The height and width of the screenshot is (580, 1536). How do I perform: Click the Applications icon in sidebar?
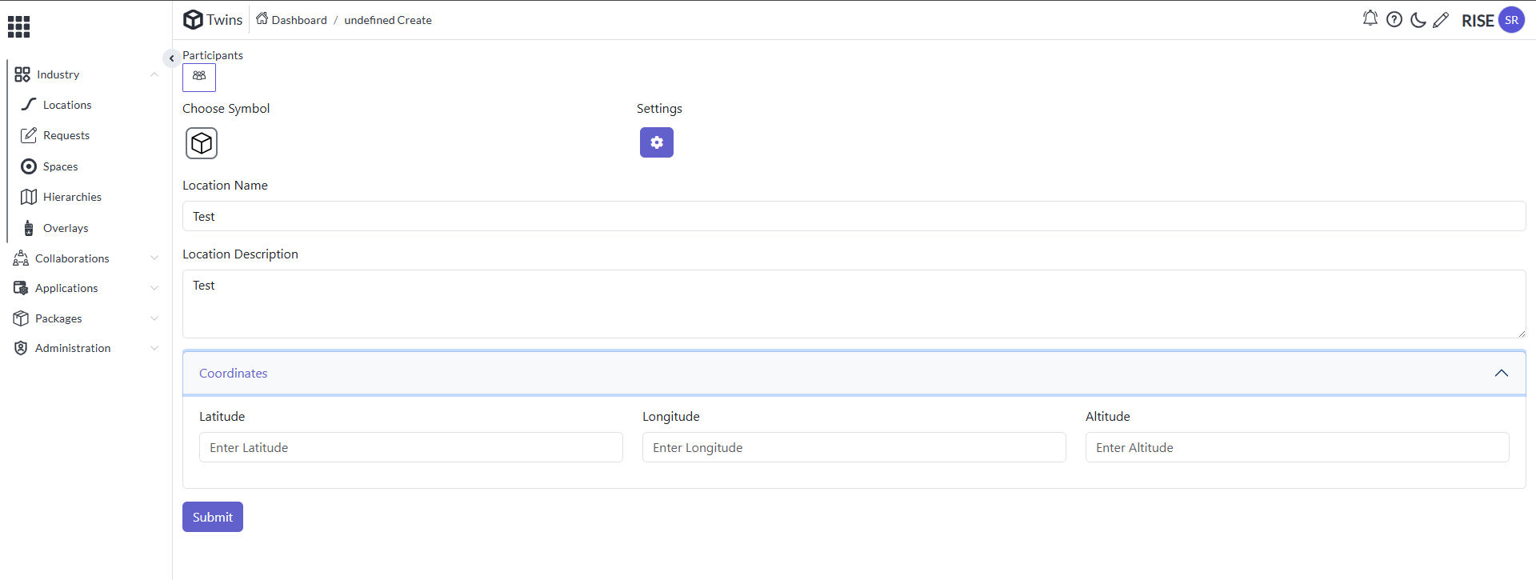[21, 288]
